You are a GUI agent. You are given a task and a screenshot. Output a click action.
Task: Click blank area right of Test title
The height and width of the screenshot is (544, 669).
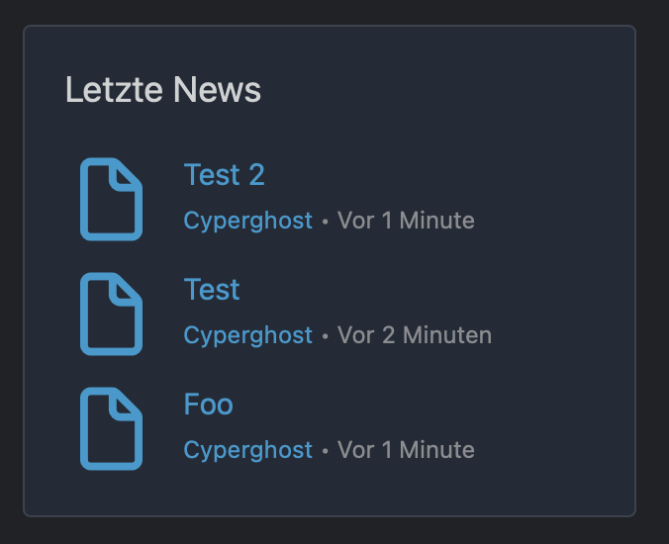(427, 290)
